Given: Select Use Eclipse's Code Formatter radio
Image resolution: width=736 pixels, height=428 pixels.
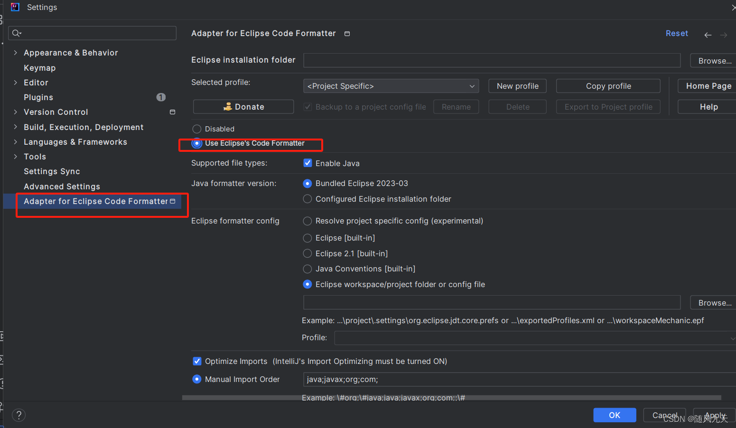Looking at the screenshot, I should [197, 143].
